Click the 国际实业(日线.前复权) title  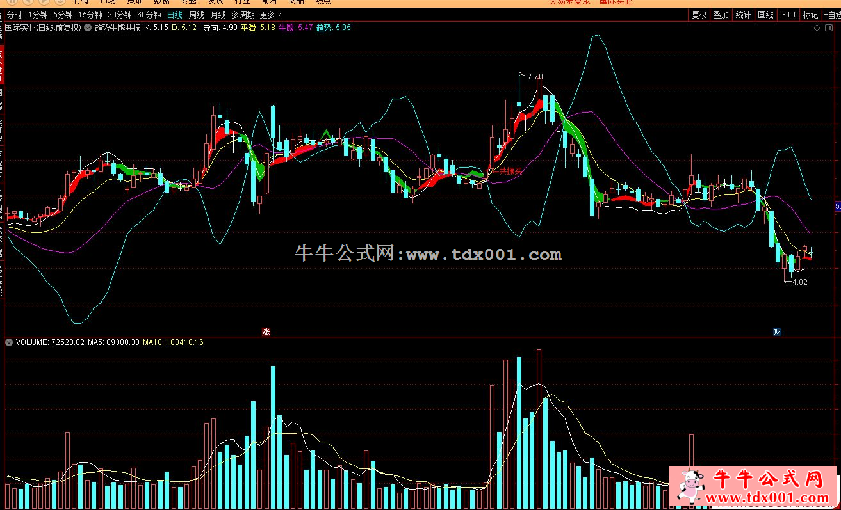pos(43,28)
